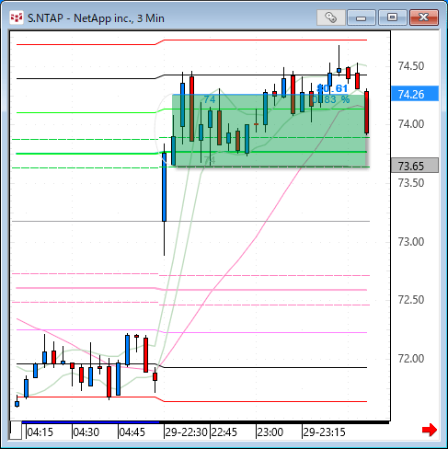Image resolution: width=448 pixels, height=449 pixels.
Task: Click the 0.83 % measurement label
Action: [x=330, y=99]
